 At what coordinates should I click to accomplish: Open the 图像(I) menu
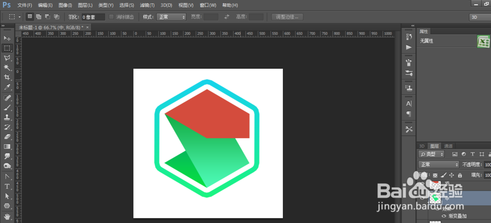coord(65,5)
